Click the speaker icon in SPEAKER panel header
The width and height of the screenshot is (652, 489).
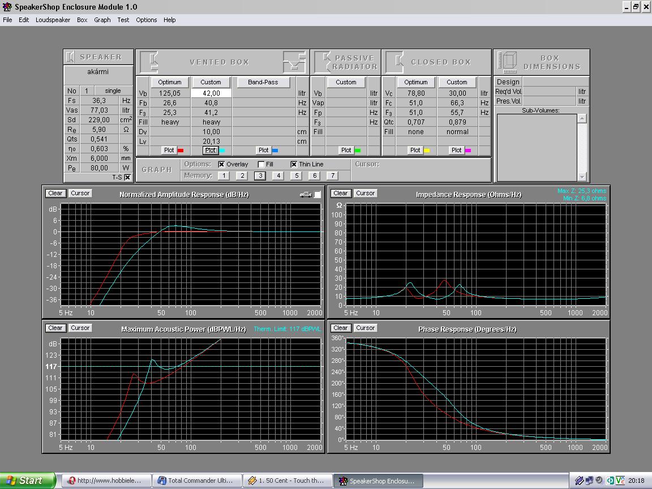tap(70, 57)
